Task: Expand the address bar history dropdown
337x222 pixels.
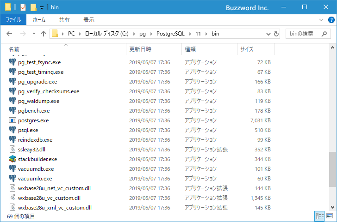Action: pos(268,34)
